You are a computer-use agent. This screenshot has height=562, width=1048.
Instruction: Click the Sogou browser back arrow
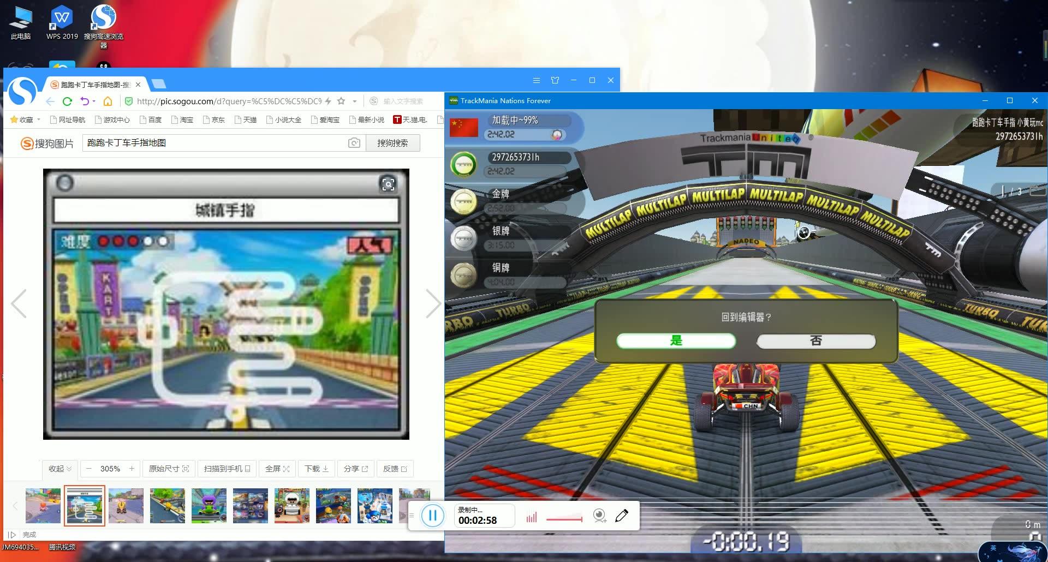[50, 101]
